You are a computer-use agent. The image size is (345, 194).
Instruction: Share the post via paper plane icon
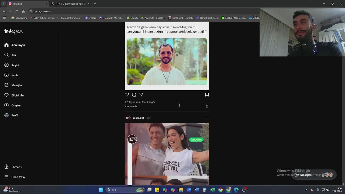click(x=141, y=95)
